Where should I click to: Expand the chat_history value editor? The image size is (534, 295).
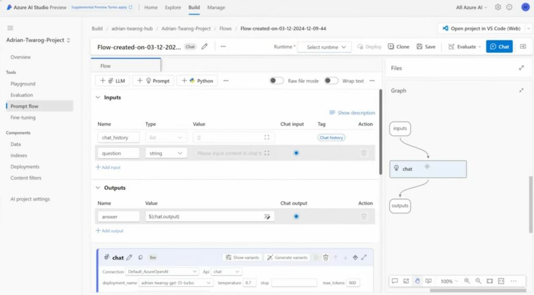coord(266,137)
